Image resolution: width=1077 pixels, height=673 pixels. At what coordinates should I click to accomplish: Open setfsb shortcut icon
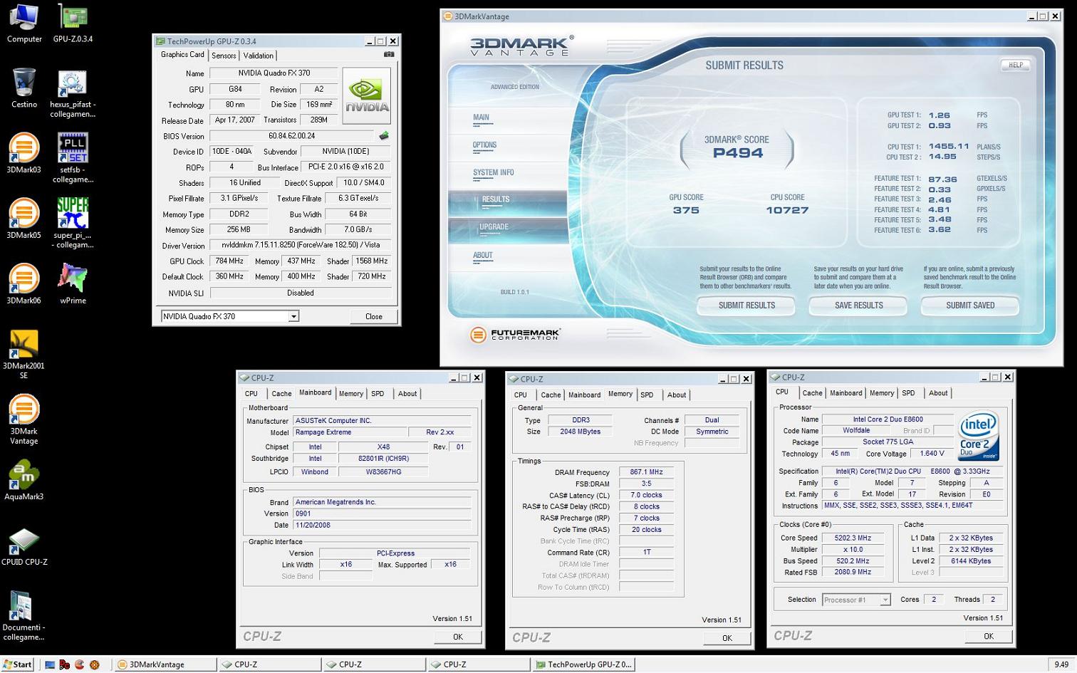pos(73,158)
